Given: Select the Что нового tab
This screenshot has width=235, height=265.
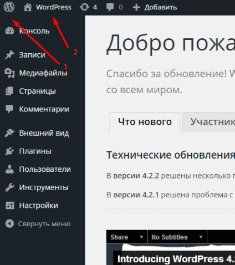Looking at the screenshot, I should tap(145, 122).
